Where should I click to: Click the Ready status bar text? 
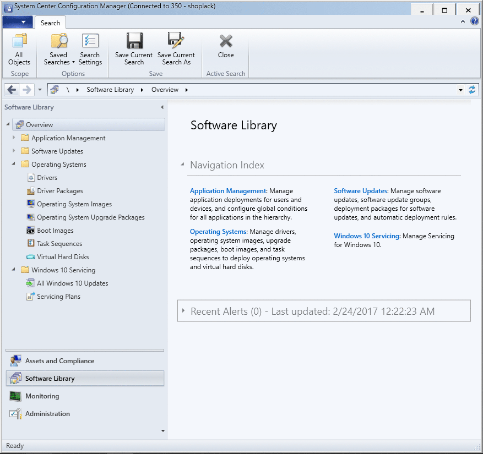[x=15, y=446]
